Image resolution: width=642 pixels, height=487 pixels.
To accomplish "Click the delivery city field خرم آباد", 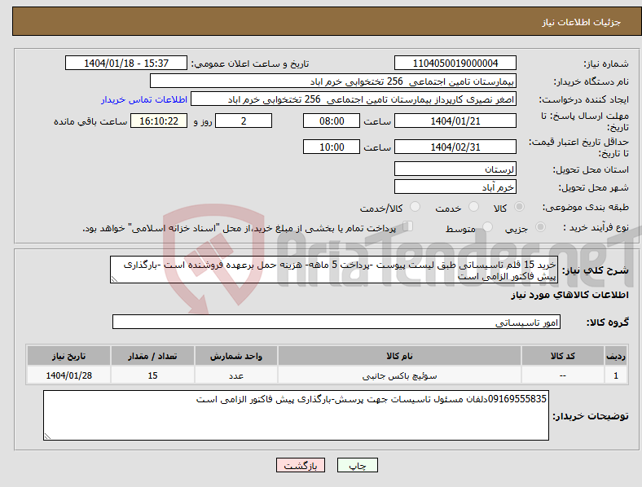I will (455, 187).
